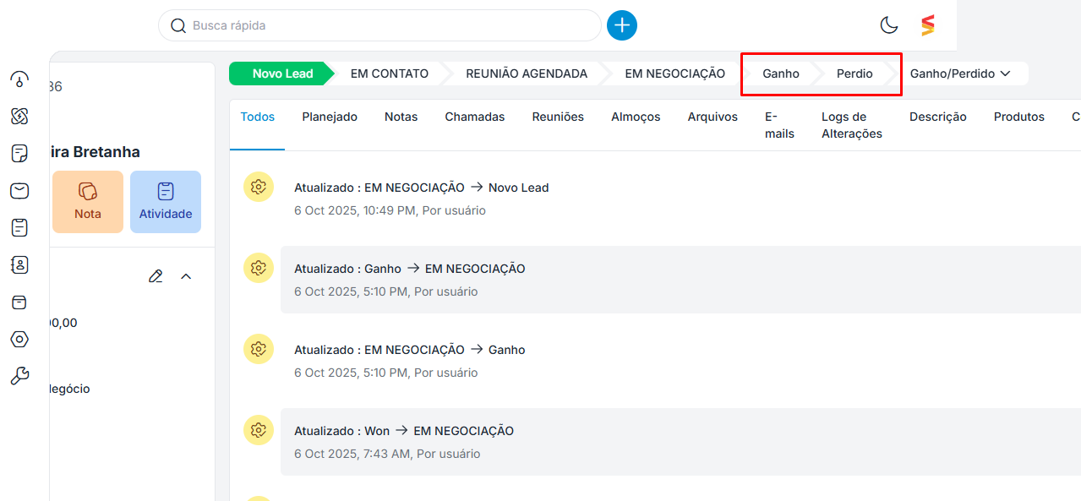Set pipeline stage to EM NEGOCIAÇÃO
The height and width of the screenshot is (501, 1081).
click(674, 74)
